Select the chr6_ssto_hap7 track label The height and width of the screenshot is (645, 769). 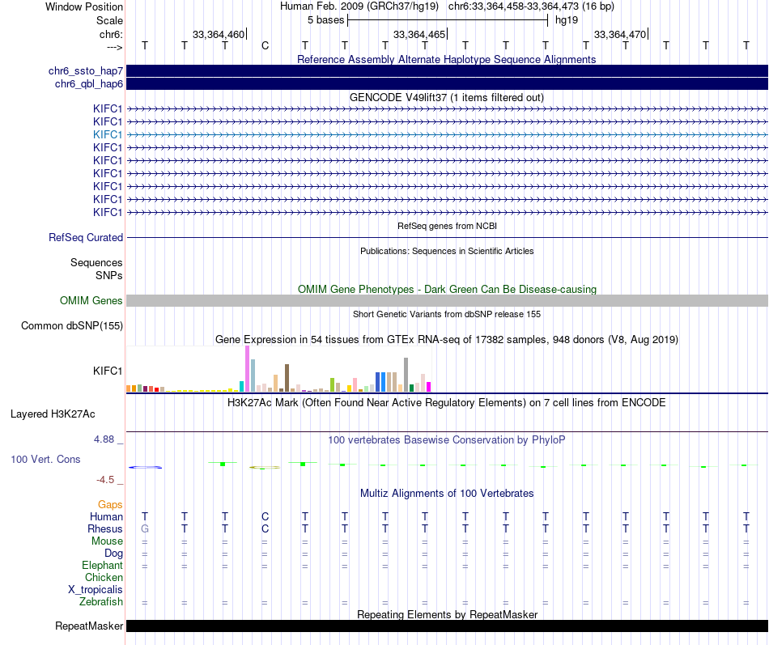(85, 71)
